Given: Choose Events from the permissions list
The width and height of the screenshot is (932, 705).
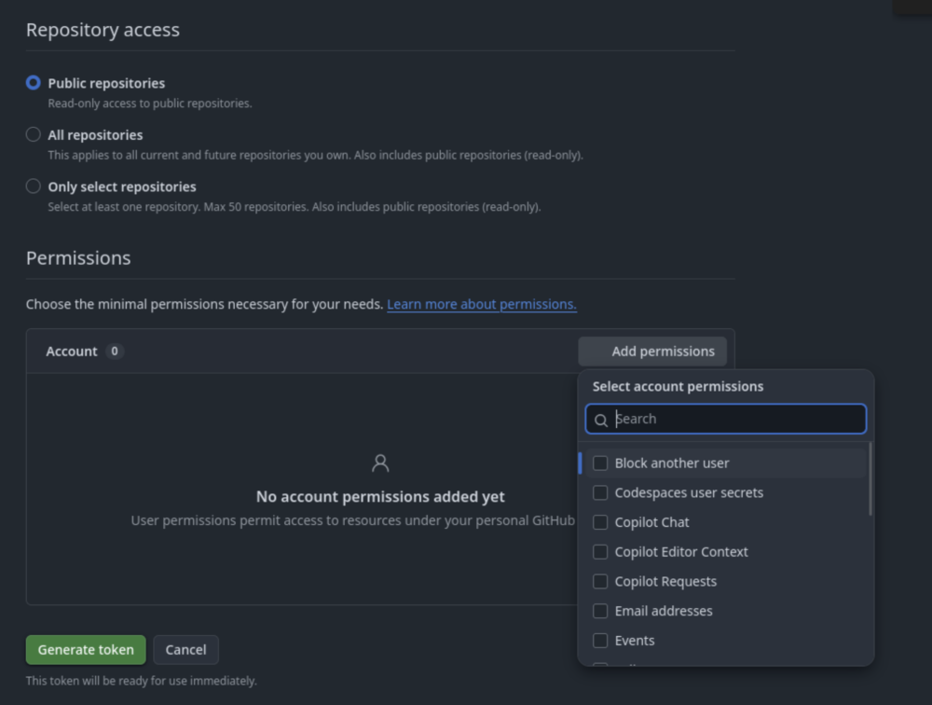Looking at the screenshot, I should (x=600, y=641).
